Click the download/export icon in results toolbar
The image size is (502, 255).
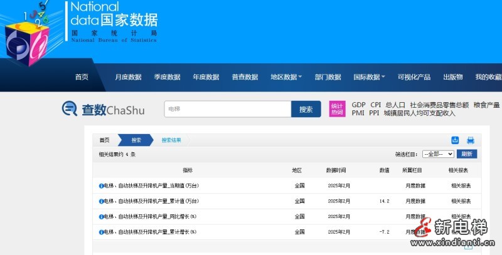pos(455,140)
